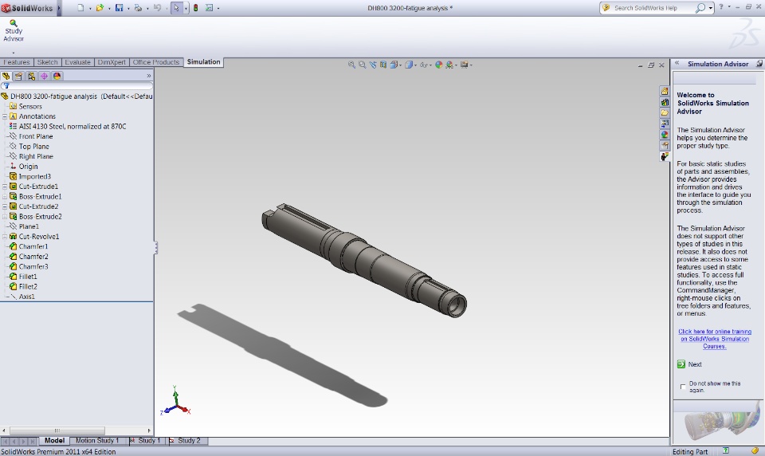The width and height of the screenshot is (765, 456).
Task: Open the Select tool dropdown arrow
Action: click(186, 8)
